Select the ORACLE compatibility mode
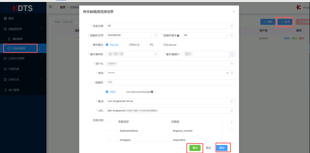Image resolution: width=310 pixels, height=153 pixels. 132,45
